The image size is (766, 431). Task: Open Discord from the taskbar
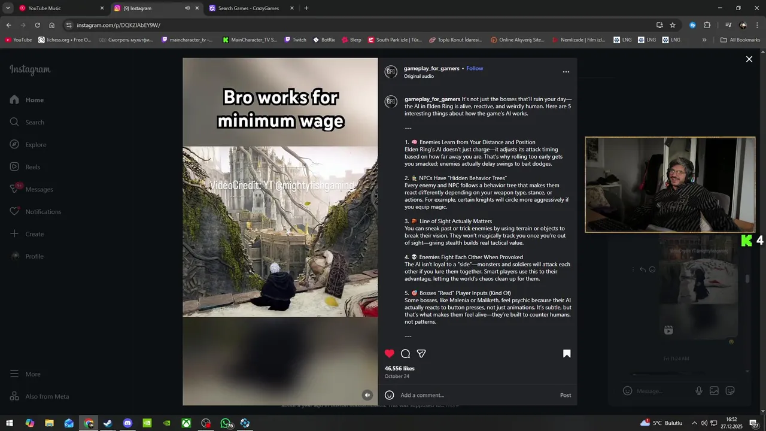point(127,423)
